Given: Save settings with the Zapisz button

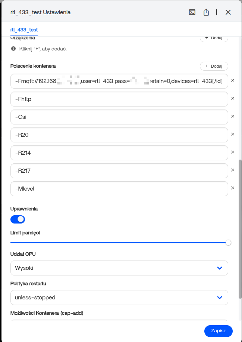Looking at the screenshot, I should coord(218,331).
